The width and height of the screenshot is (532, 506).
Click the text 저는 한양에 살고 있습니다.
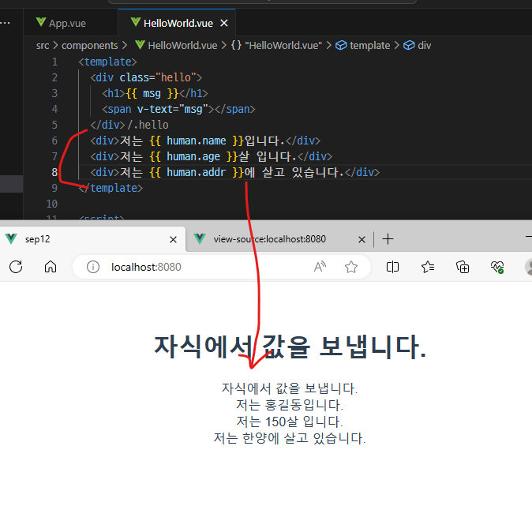click(x=290, y=438)
